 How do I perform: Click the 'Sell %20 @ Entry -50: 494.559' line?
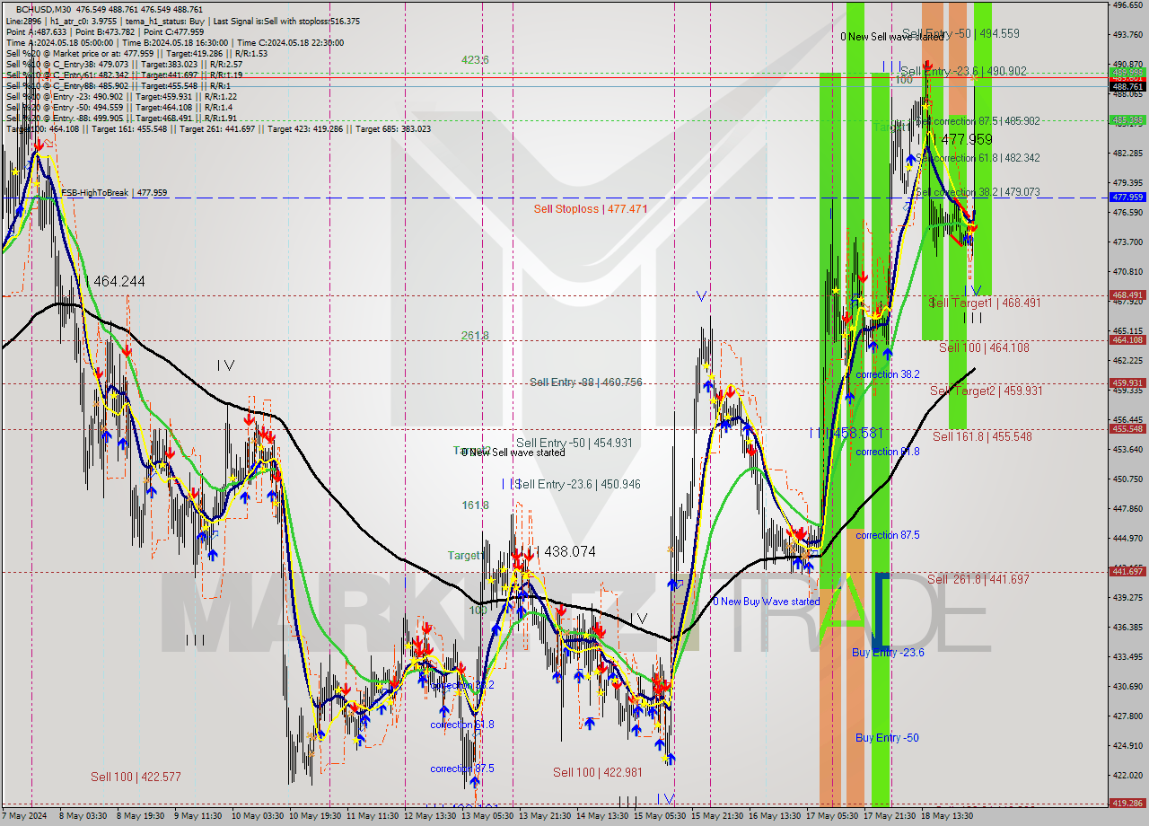(121, 107)
